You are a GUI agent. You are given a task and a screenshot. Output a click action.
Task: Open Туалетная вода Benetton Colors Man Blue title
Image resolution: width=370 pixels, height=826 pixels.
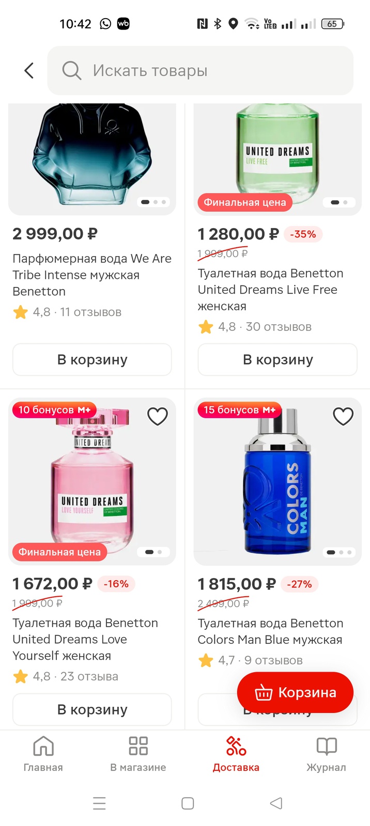270,631
